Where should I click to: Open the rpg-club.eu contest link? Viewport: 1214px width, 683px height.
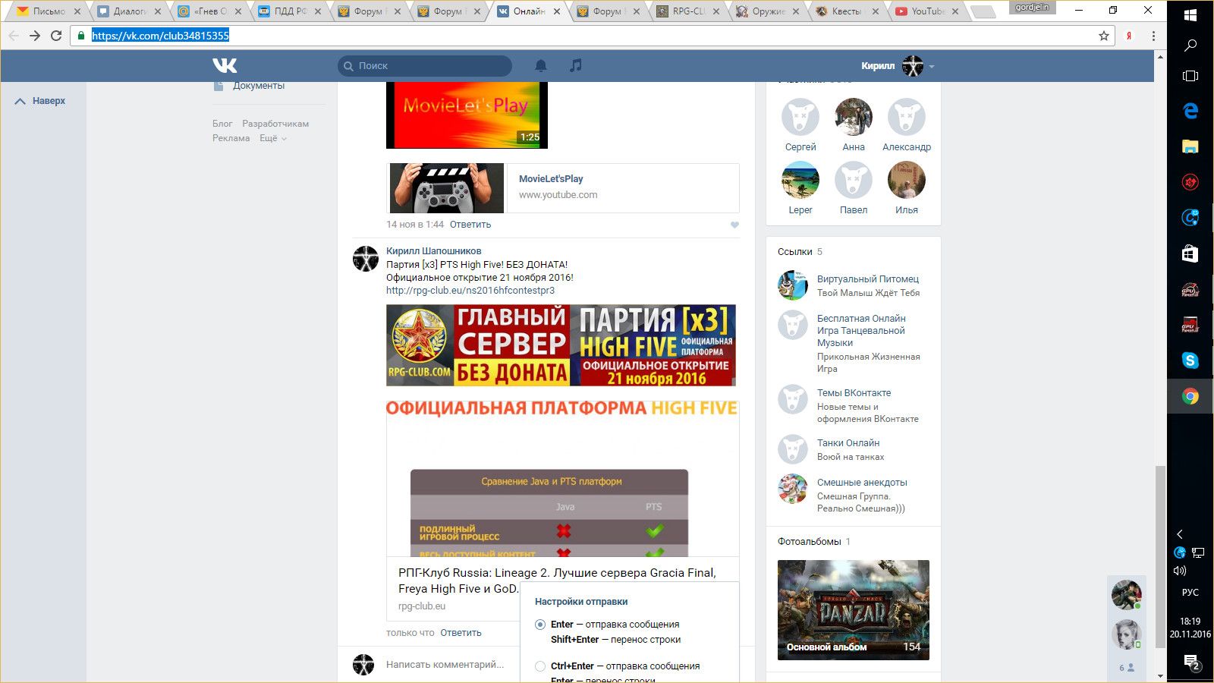click(x=470, y=291)
